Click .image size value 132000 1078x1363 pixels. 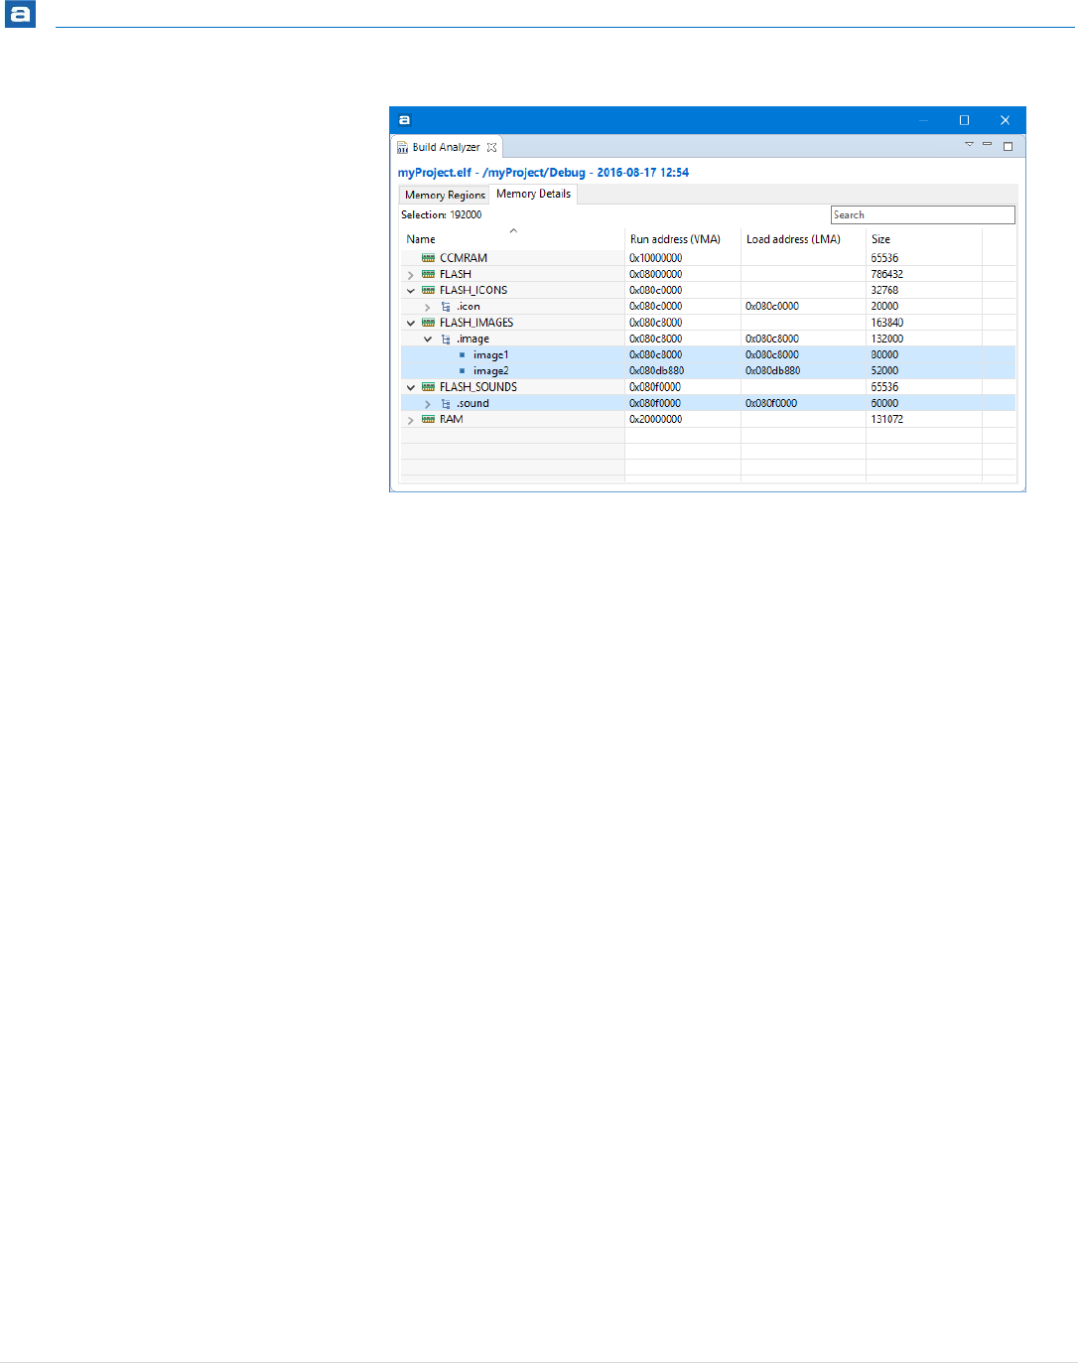[887, 339]
